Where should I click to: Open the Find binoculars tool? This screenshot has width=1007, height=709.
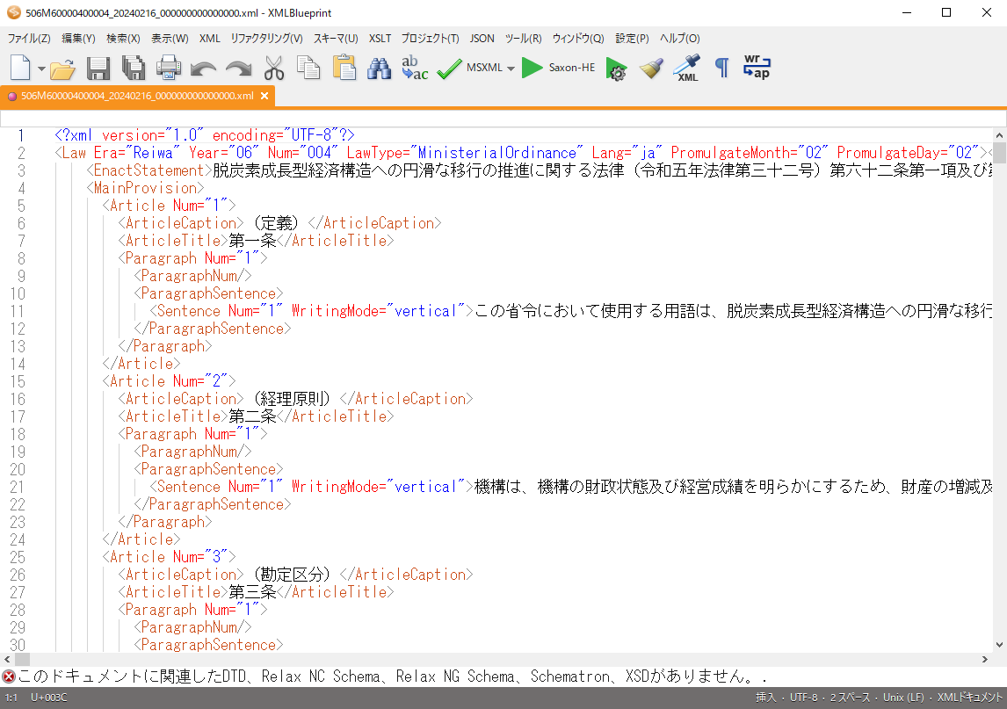click(379, 67)
